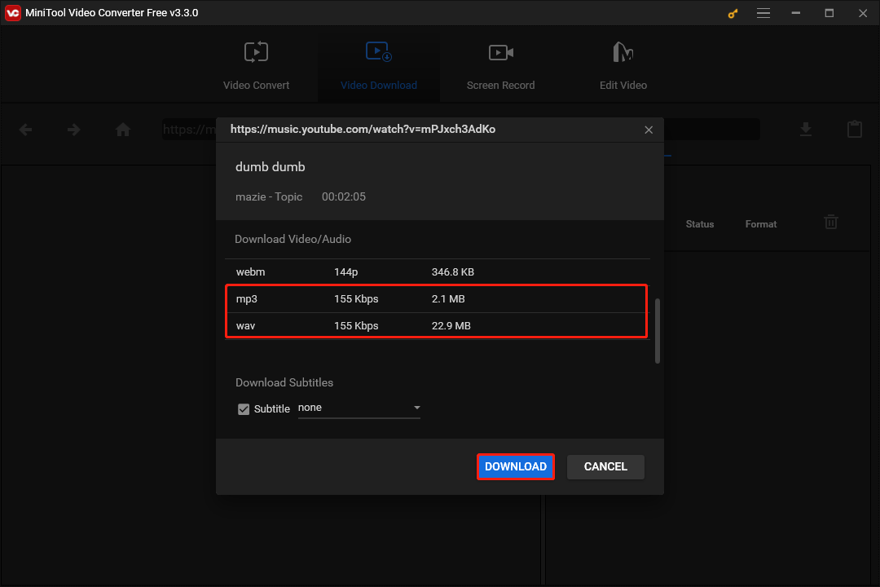Close the download dialog with X
Viewport: 880px width, 587px height.
click(x=649, y=130)
